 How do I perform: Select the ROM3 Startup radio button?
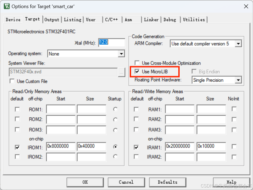115,130
